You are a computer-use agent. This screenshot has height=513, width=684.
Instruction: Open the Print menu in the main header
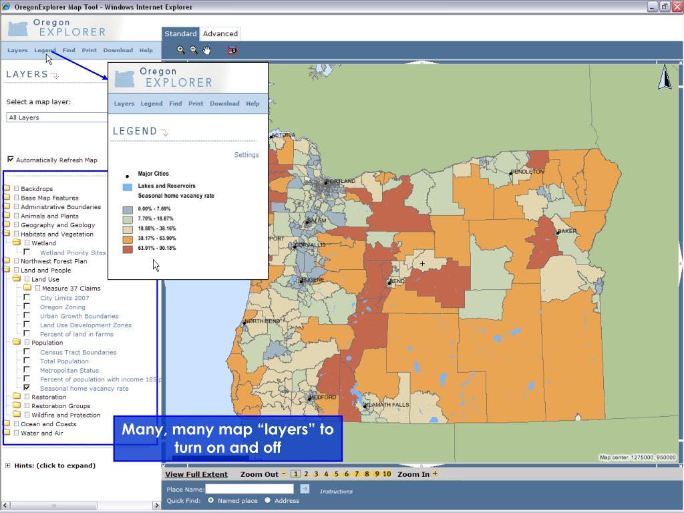pos(90,50)
